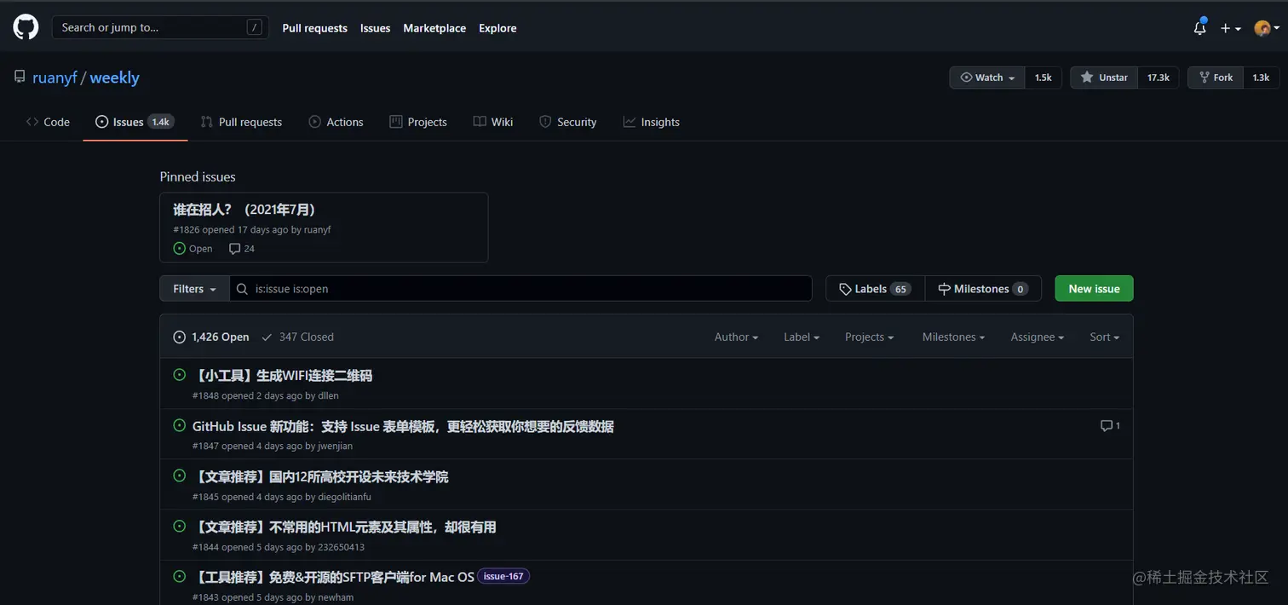Open the Watch dropdown
The width and height of the screenshot is (1288, 605).
(x=987, y=78)
